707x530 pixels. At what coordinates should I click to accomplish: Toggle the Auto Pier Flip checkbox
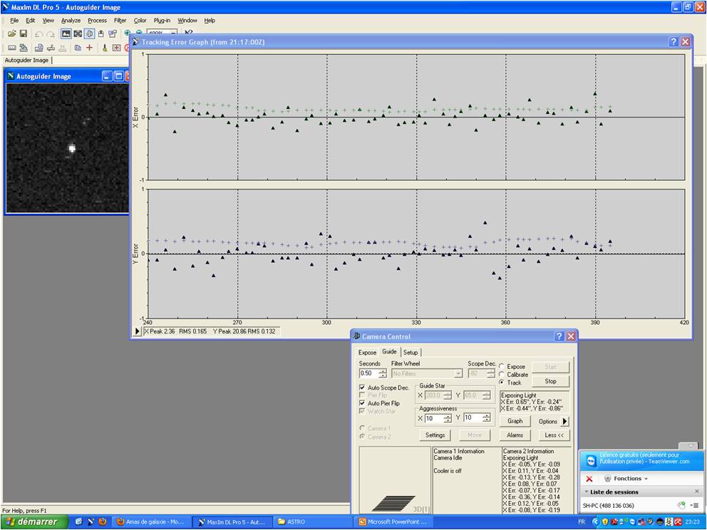coord(363,403)
